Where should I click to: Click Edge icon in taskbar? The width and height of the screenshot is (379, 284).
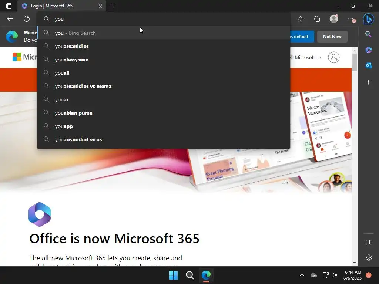pos(206,275)
